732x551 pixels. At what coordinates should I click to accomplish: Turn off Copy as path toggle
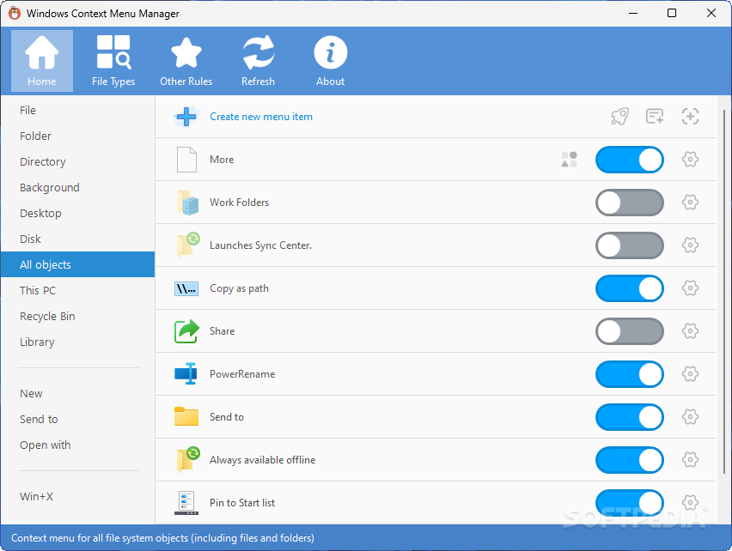click(629, 288)
